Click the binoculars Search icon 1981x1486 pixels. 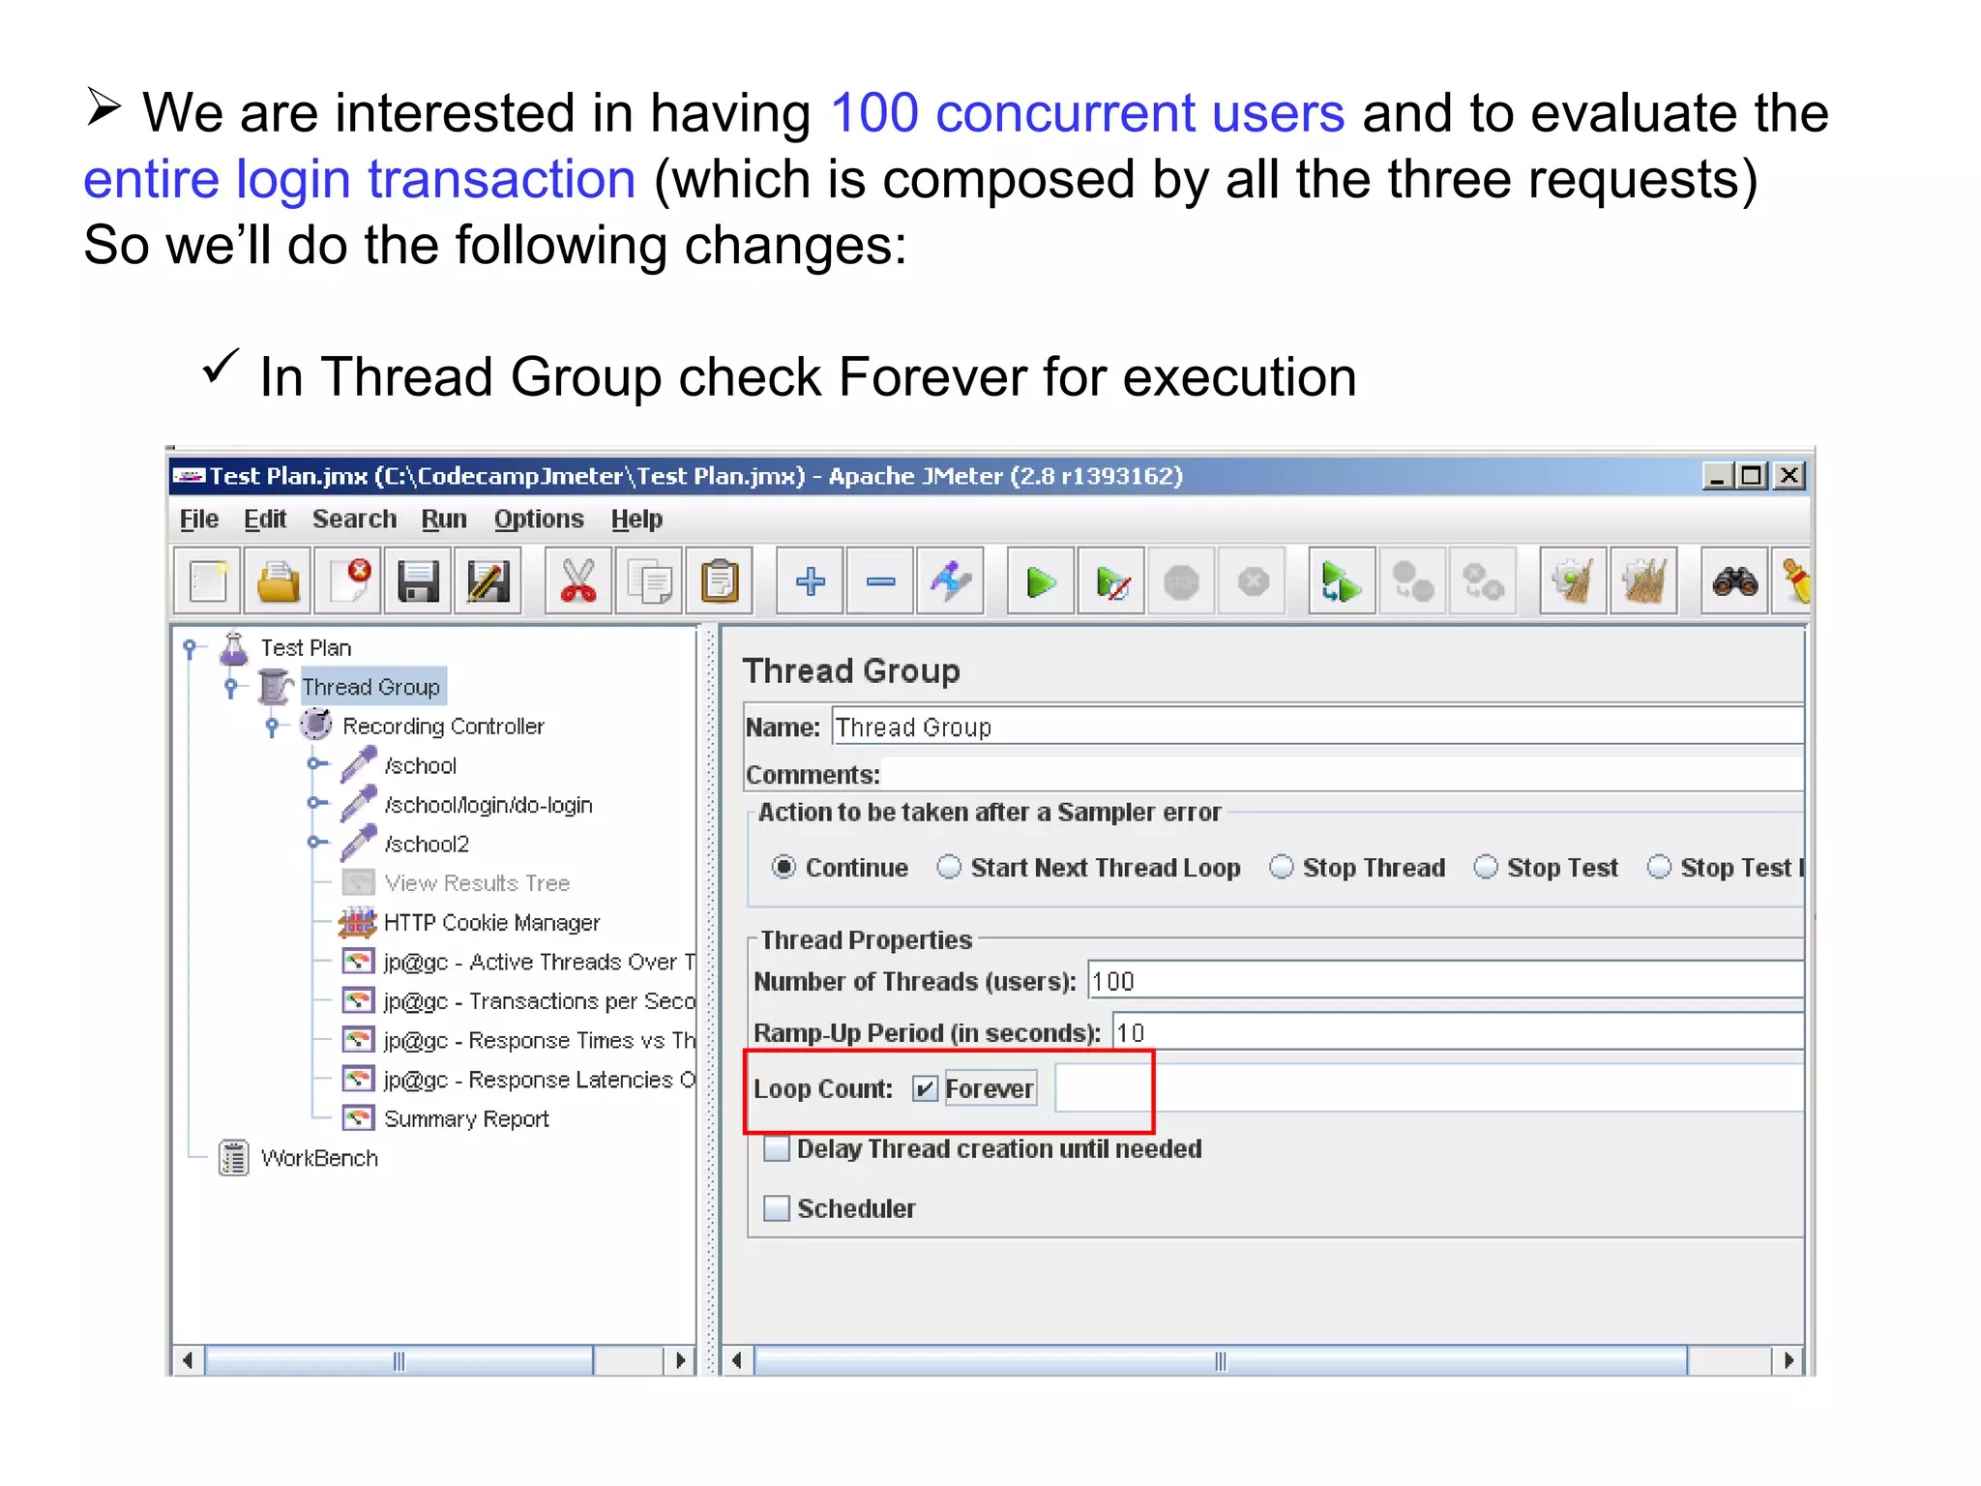1734,582
